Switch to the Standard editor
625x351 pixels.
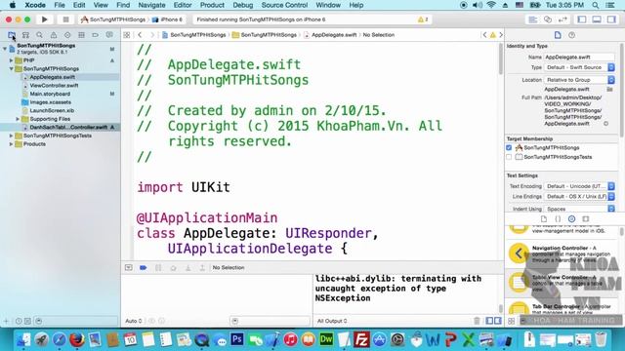tap(532, 19)
